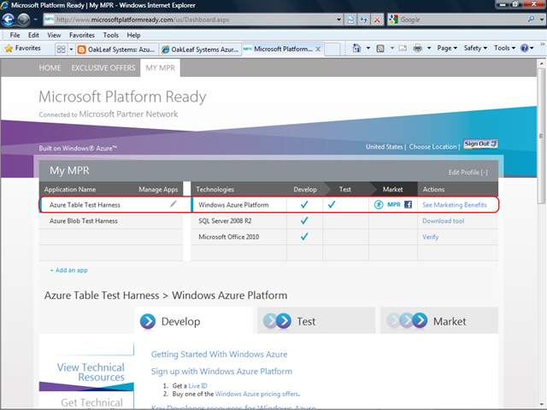
Task: Click the Live ID link
Action: pyautogui.click(x=197, y=386)
